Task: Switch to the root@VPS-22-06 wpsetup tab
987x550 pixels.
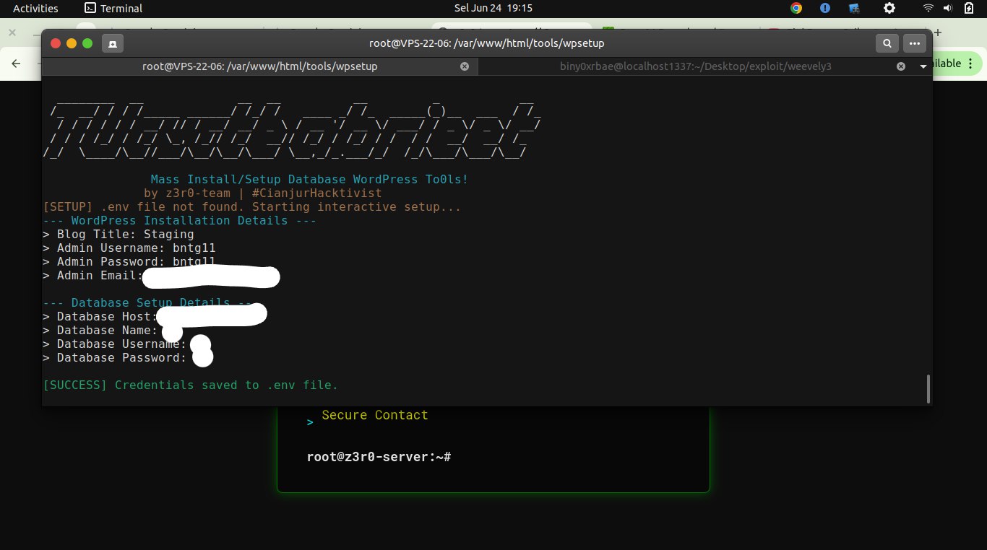Action: click(x=260, y=66)
